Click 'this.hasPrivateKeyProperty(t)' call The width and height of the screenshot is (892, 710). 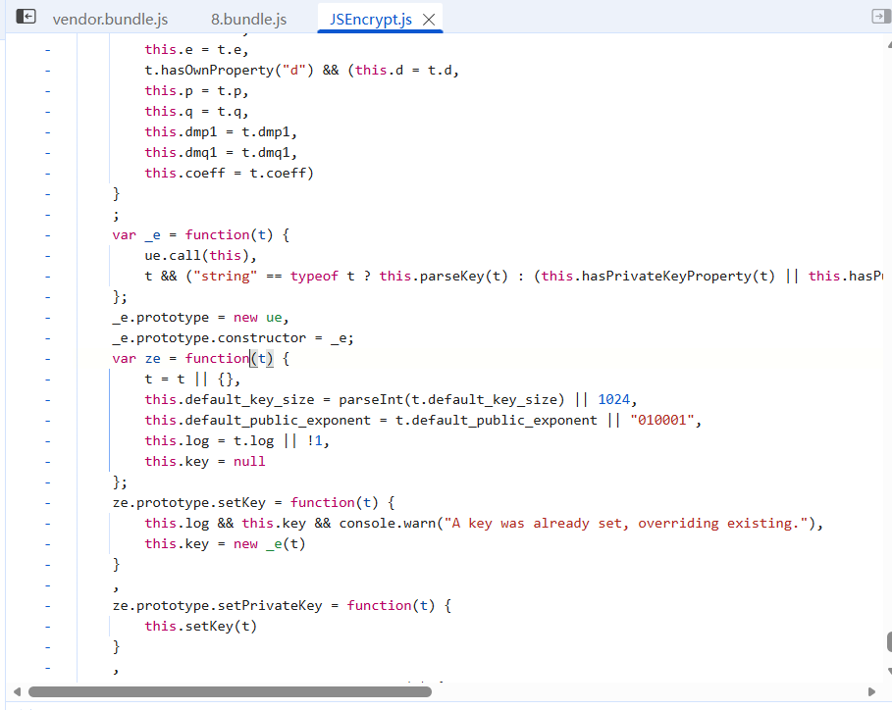point(658,277)
